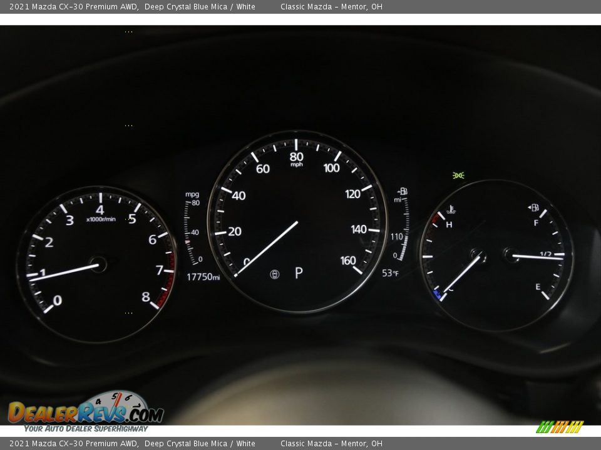The width and height of the screenshot is (601, 450).
Task: Click the bottom 'Deep Crystal Blue Mica / White' caption
Action: pos(200,444)
